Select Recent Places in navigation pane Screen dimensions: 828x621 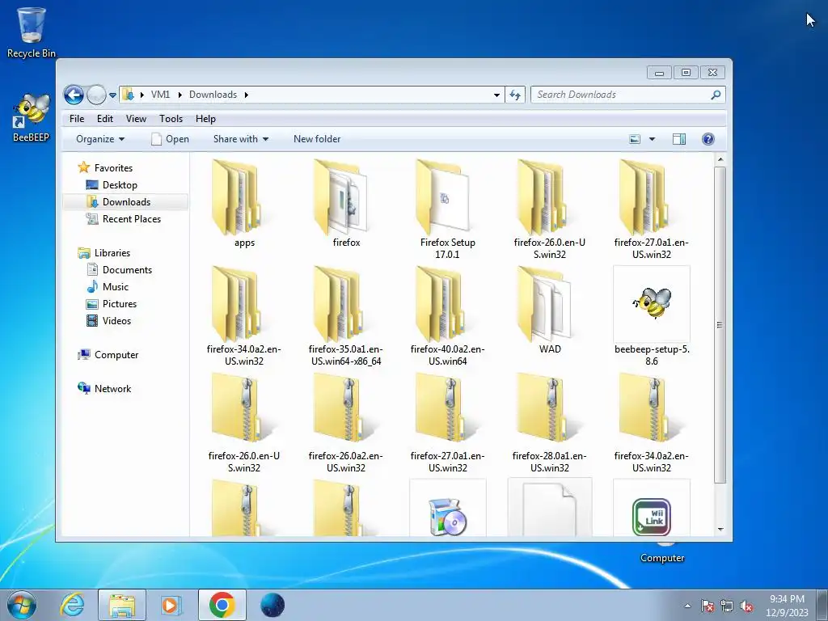pyautogui.click(x=131, y=219)
